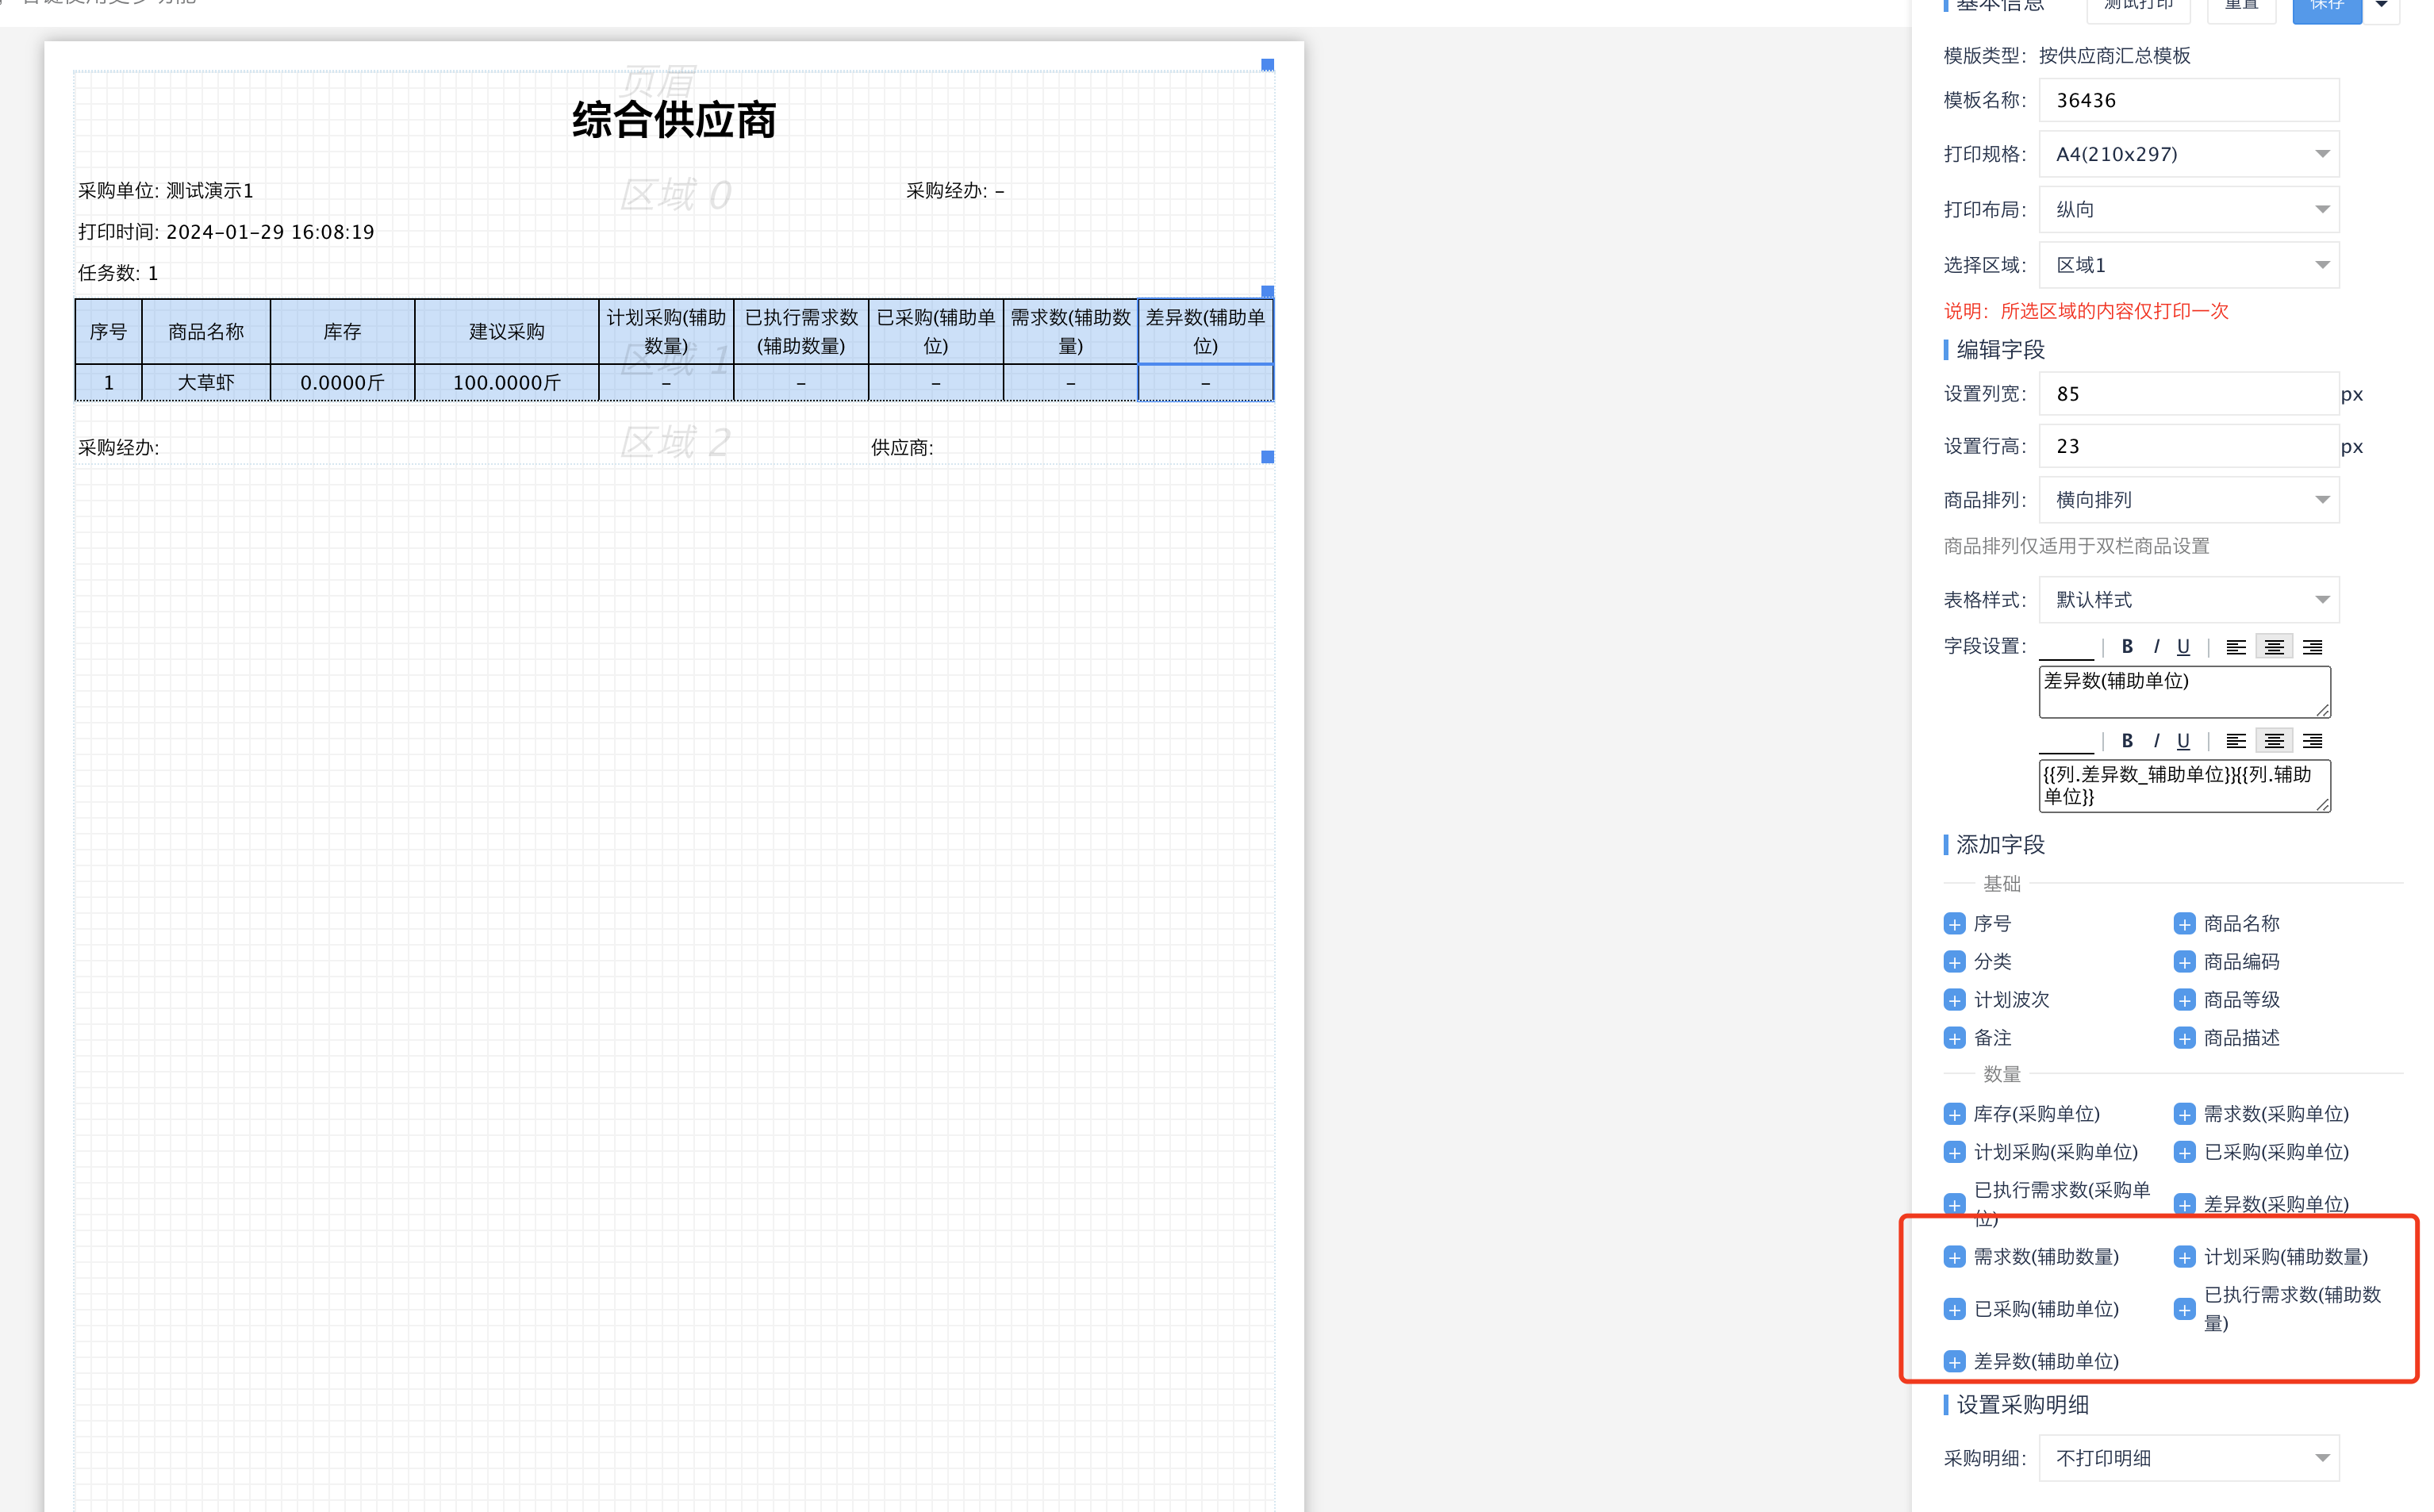The width and height of the screenshot is (2434, 1512).
Task: Select the 采购单位: 测试演示1 text
Action: click(x=166, y=190)
